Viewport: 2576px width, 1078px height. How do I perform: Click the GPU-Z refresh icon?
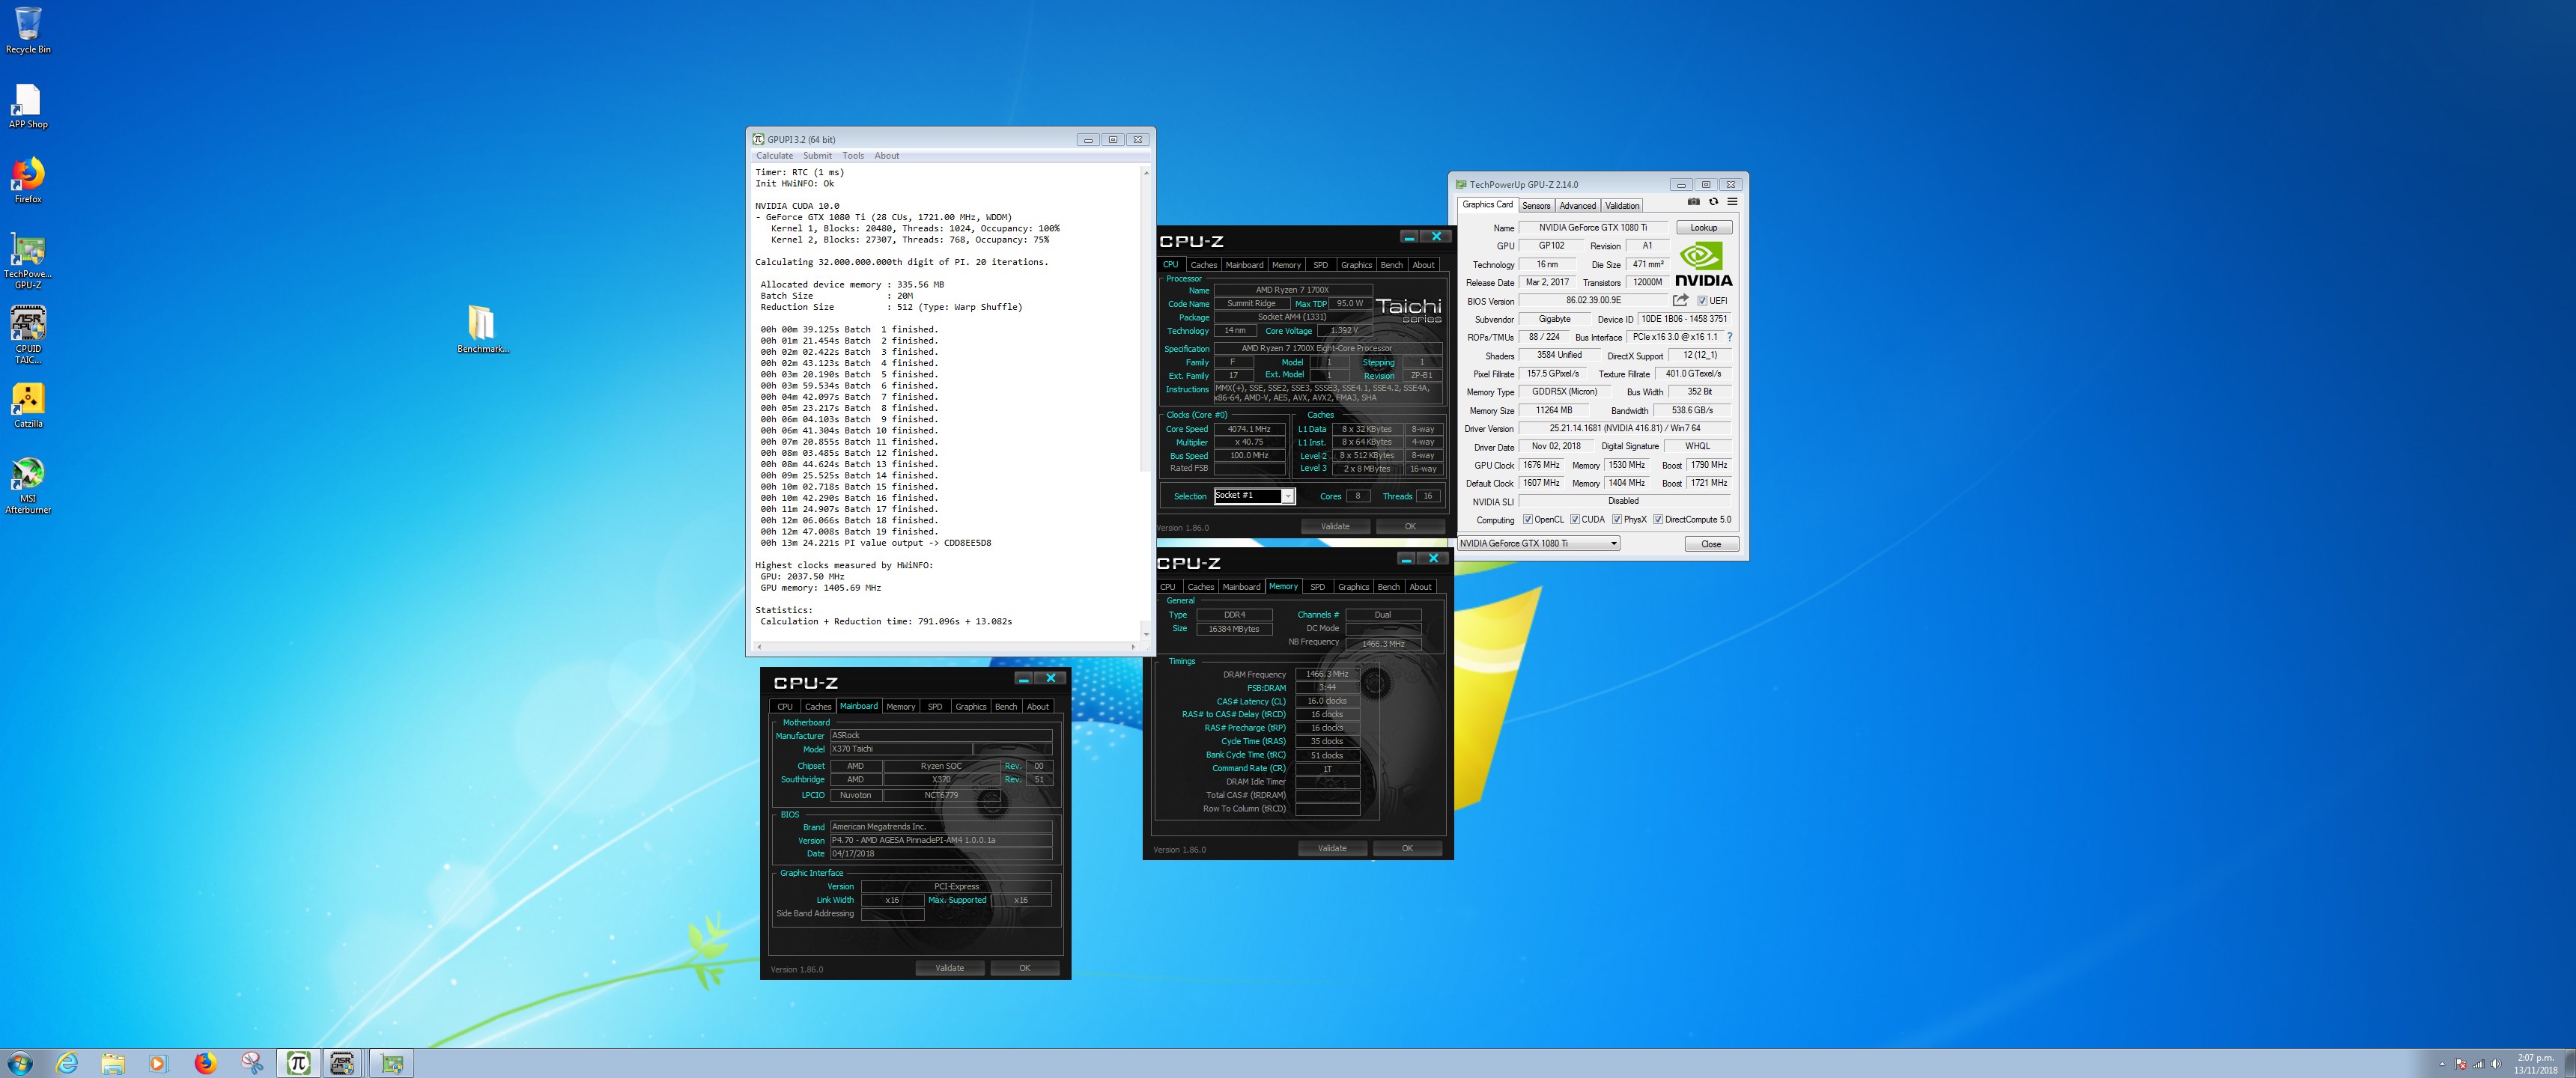[1713, 202]
